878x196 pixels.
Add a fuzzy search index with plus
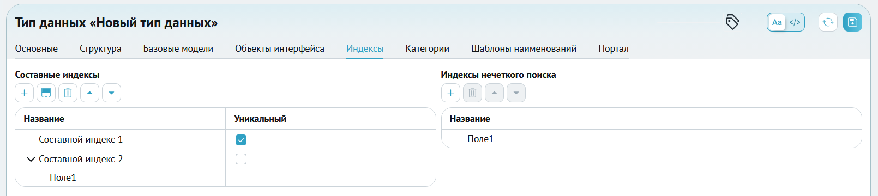pos(450,93)
